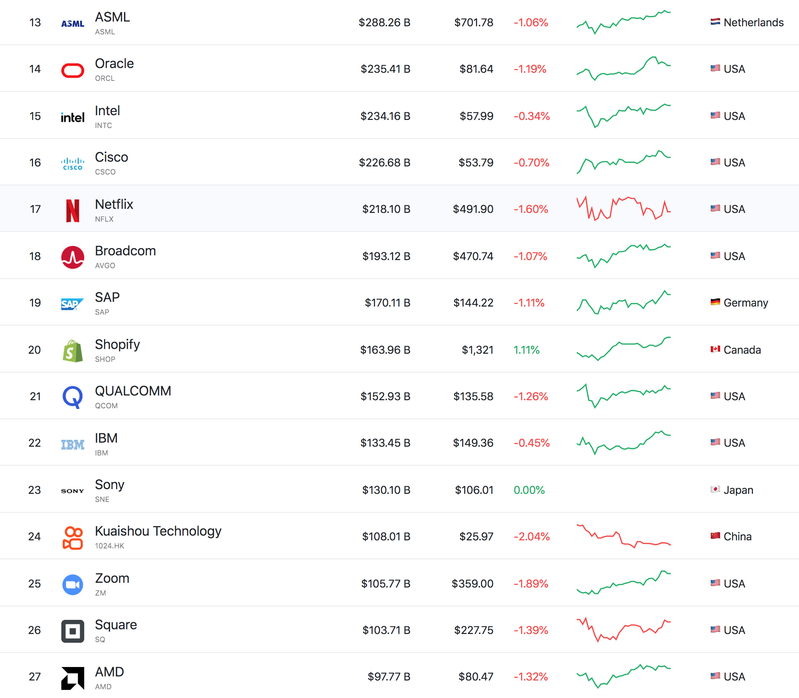The width and height of the screenshot is (799, 698).
Task: Click the Zoom video camera logo
Action: pyautogui.click(x=73, y=585)
